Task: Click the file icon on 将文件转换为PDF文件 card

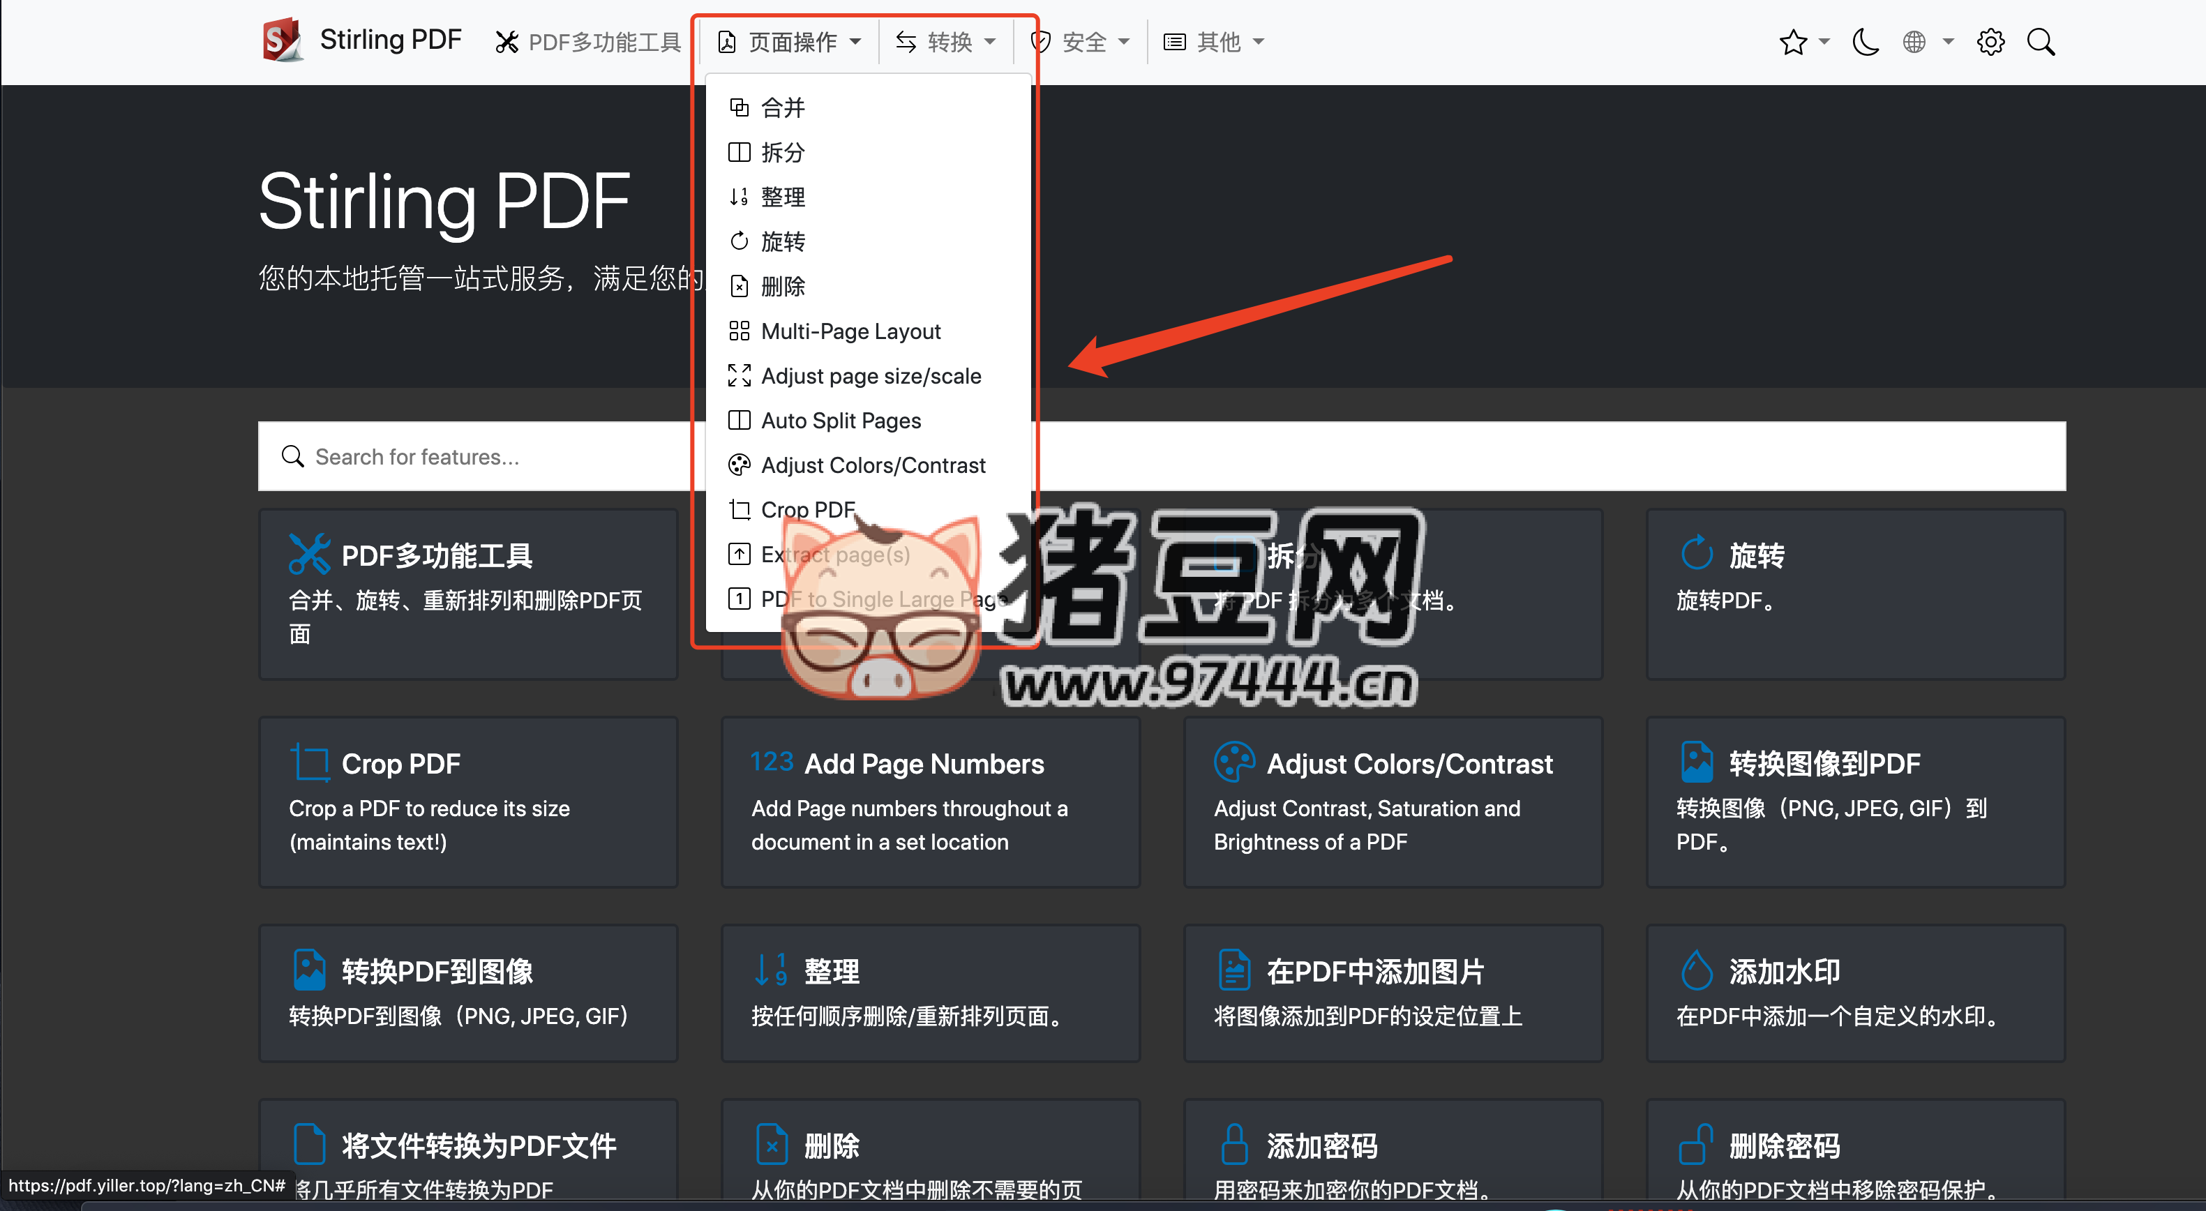Action: (x=309, y=1144)
